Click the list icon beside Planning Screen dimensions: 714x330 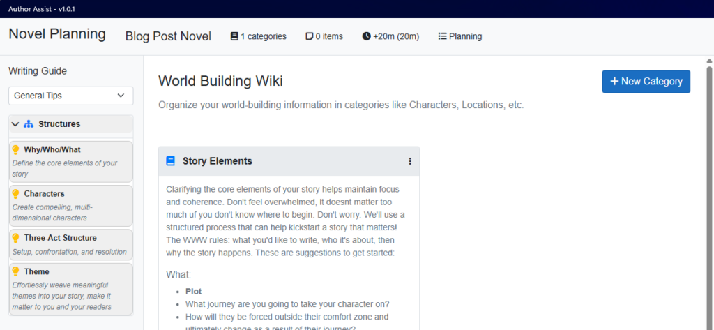[x=442, y=36]
